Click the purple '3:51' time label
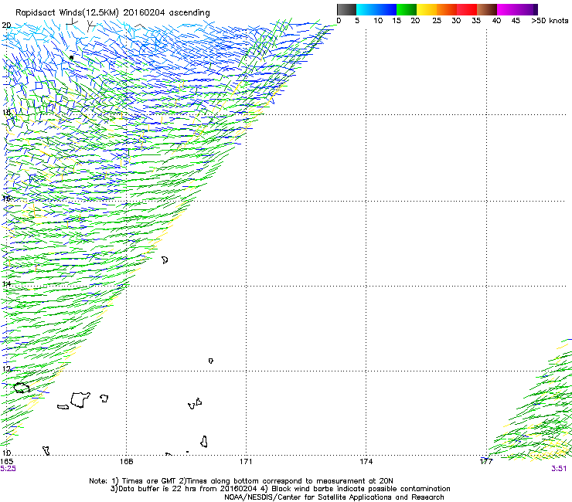The width and height of the screenshot is (572, 502). 559,469
